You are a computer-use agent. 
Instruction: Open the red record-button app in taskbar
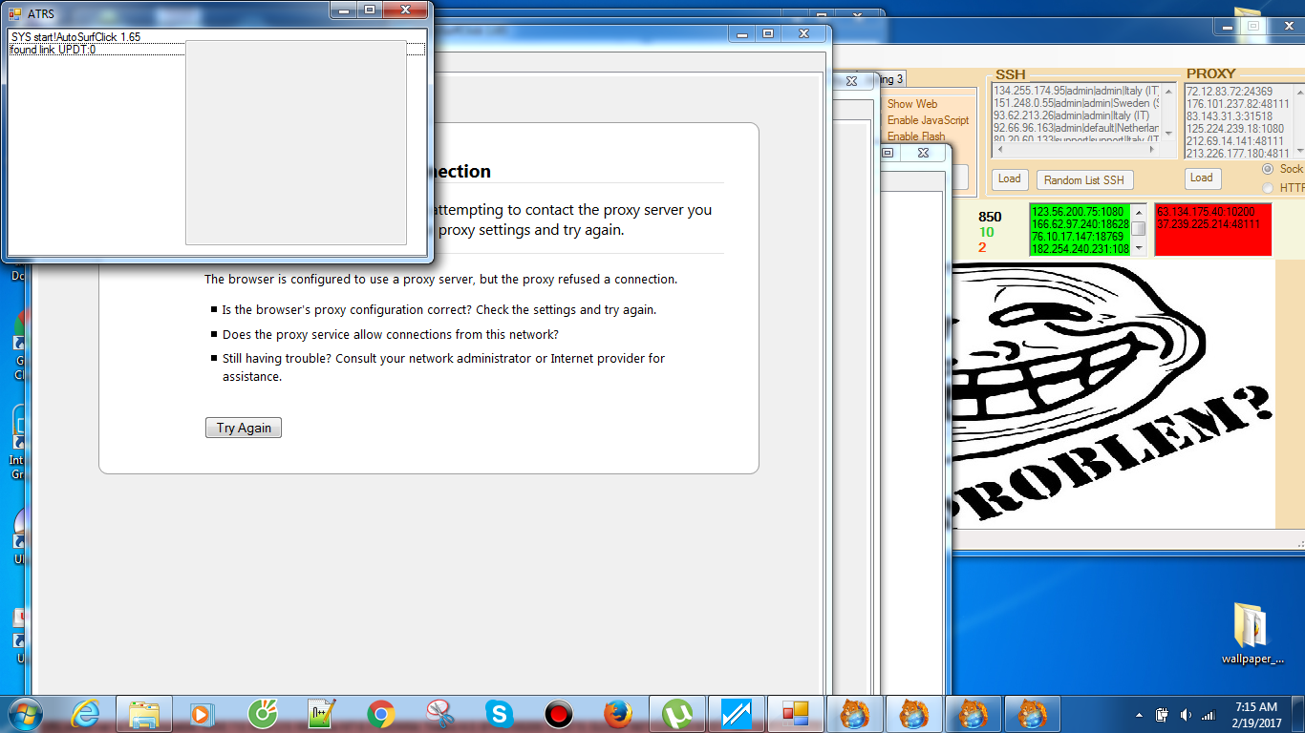click(559, 713)
